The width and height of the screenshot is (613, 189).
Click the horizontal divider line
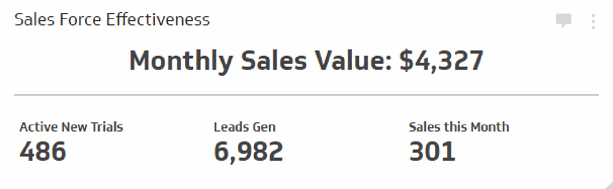point(306,94)
